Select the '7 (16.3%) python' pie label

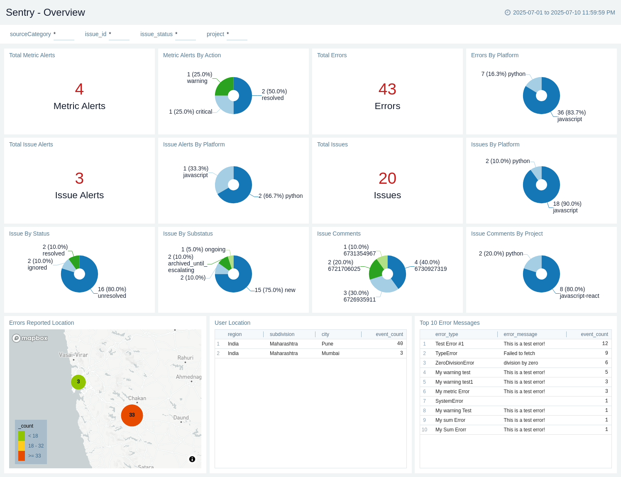(503, 74)
